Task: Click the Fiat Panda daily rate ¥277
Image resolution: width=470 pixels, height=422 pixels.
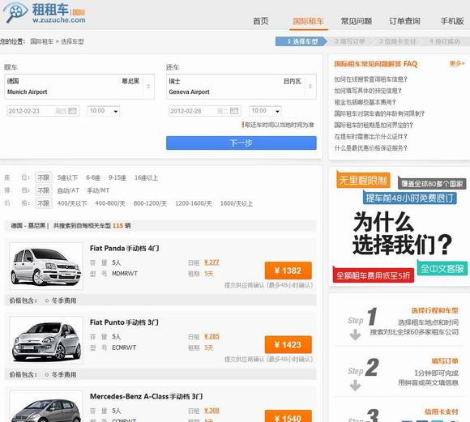Action: pyautogui.click(x=211, y=262)
